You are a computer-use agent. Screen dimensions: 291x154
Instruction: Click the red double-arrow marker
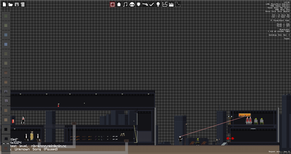tap(230, 138)
